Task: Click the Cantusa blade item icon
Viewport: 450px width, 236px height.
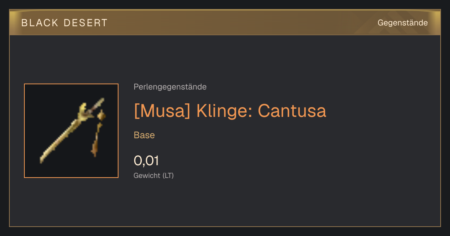Action: click(x=71, y=131)
